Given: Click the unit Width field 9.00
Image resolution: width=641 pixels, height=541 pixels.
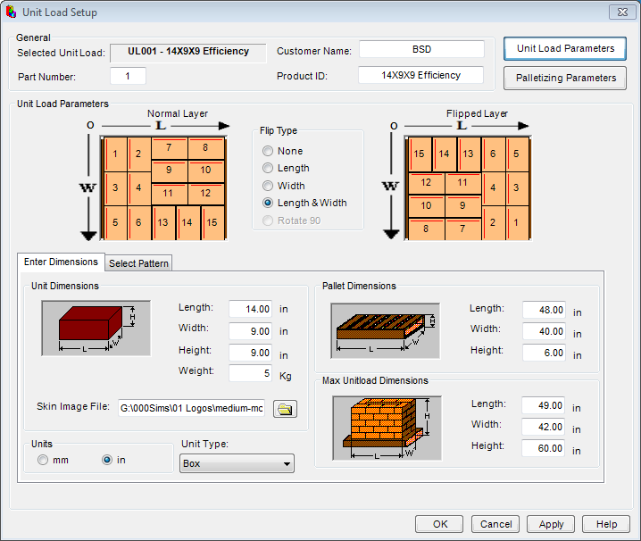Looking at the screenshot, I should pyautogui.click(x=250, y=331).
